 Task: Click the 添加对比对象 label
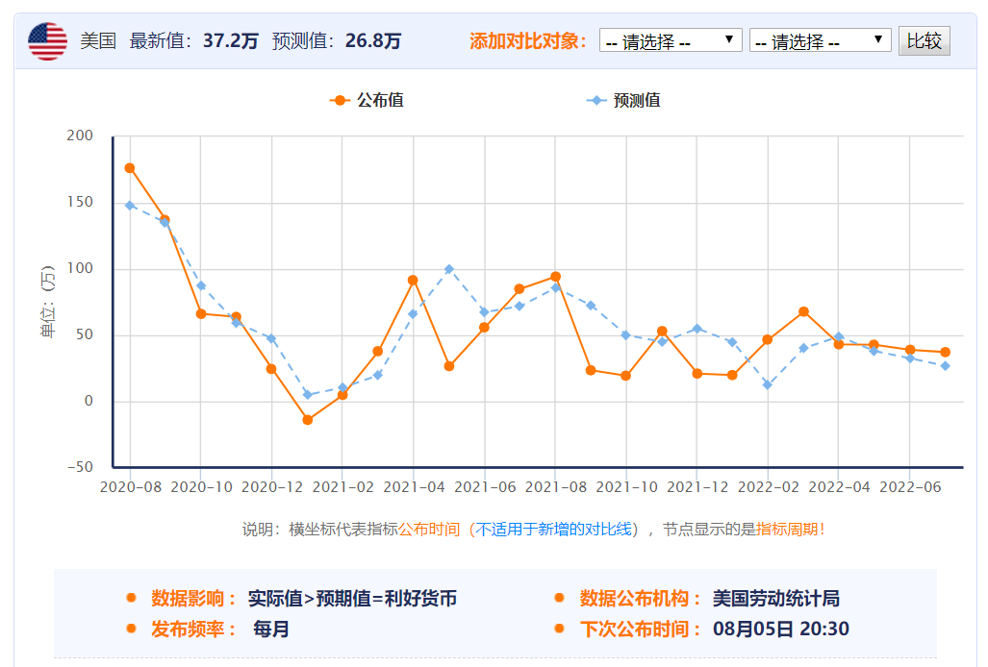[528, 41]
